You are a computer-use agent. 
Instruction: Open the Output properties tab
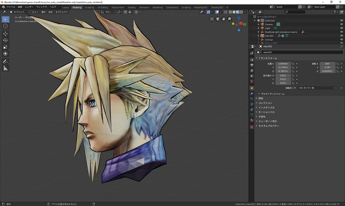(252, 65)
